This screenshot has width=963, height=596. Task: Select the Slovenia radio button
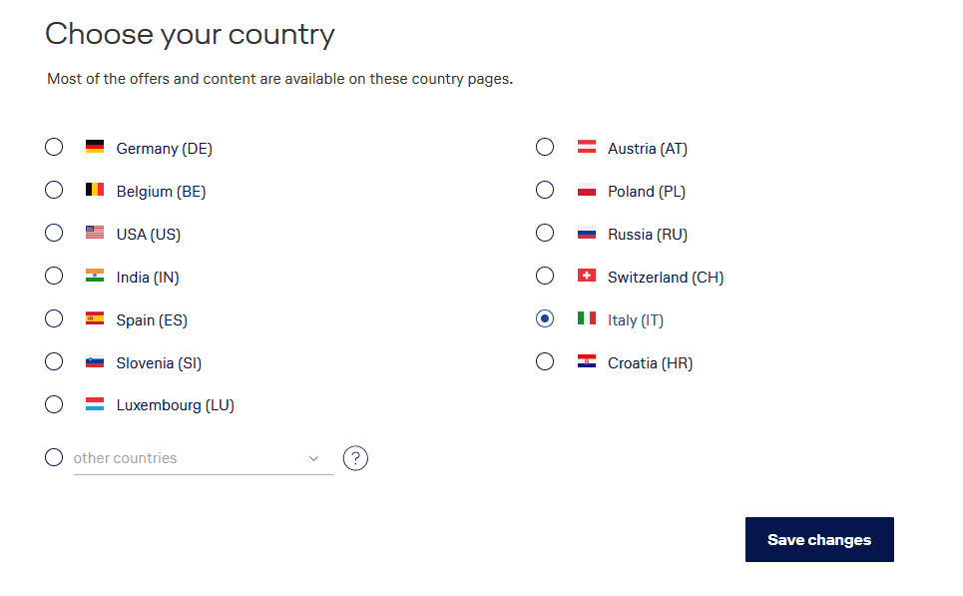[54, 361]
